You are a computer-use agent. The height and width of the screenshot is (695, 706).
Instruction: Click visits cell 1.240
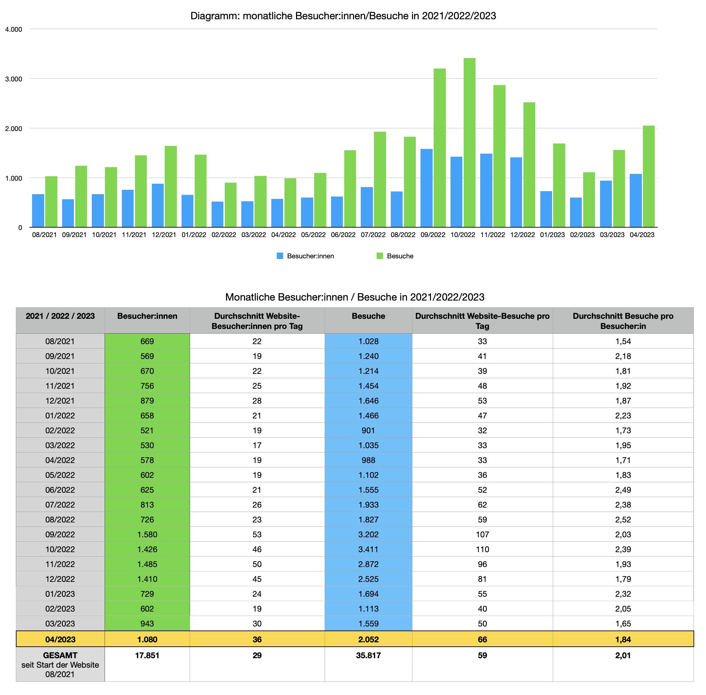(x=369, y=356)
